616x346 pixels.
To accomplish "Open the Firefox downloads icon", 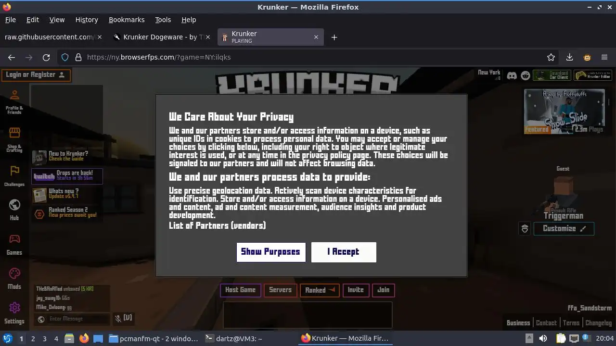I will (569, 57).
